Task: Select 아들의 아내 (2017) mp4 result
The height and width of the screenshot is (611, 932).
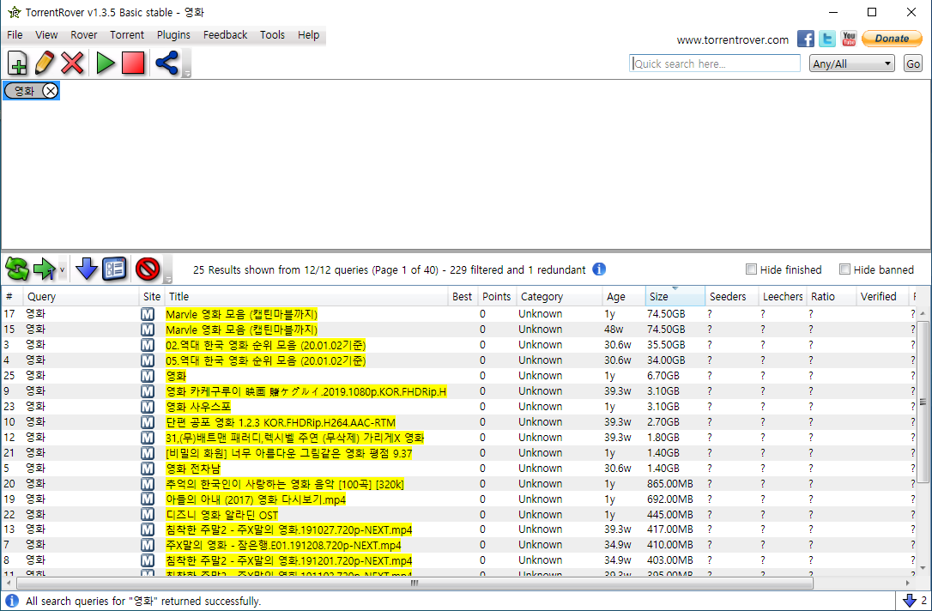Action: (457, 499)
